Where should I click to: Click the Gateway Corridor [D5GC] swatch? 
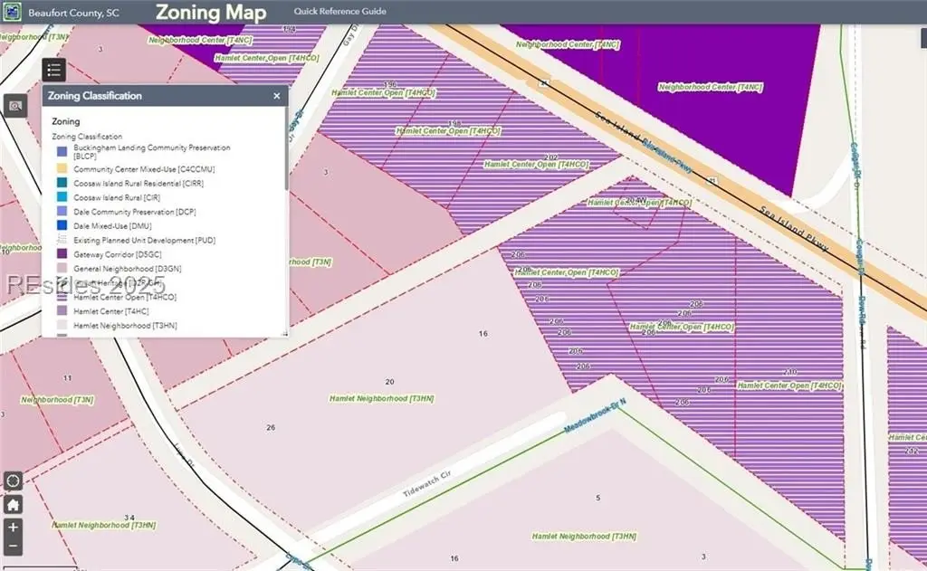click(x=61, y=255)
